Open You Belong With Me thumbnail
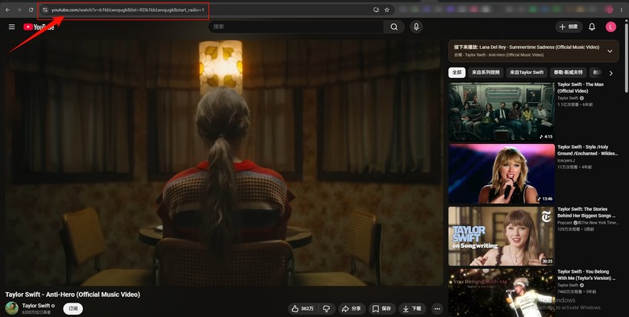This screenshot has width=629, height=317. (x=502, y=293)
